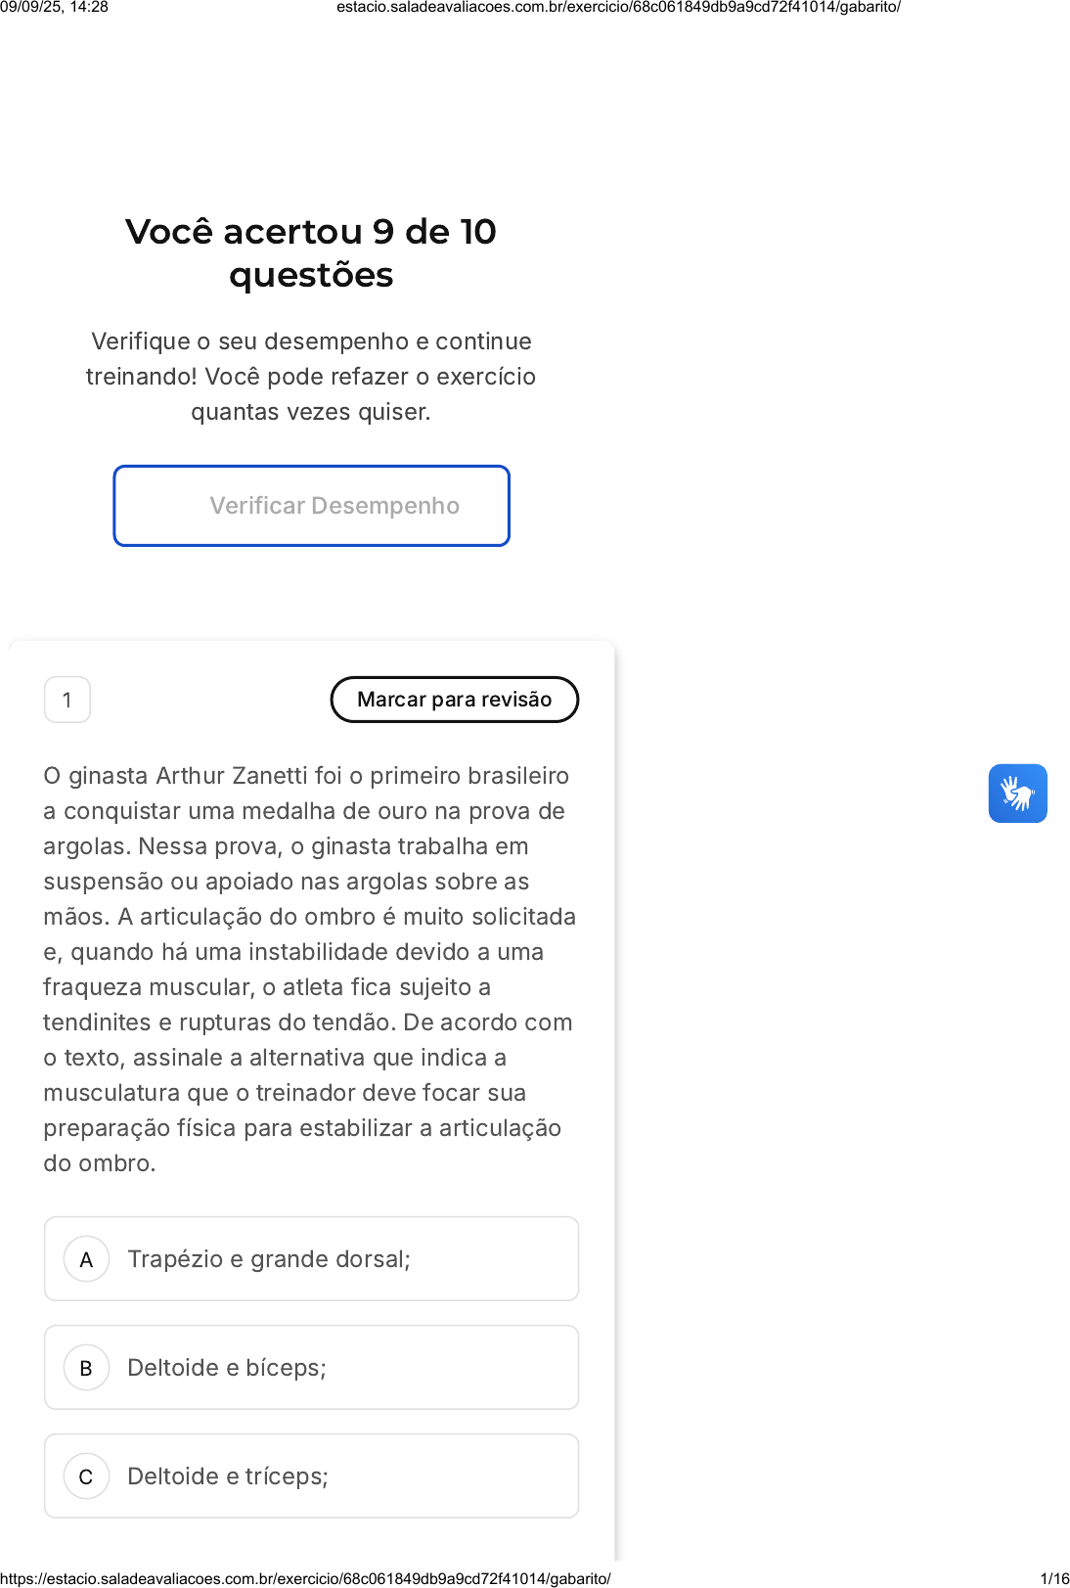This screenshot has height=1588, width=1070.
Task: Pick answer text Deltoide e bíceps
Action: click(227, 1368)
